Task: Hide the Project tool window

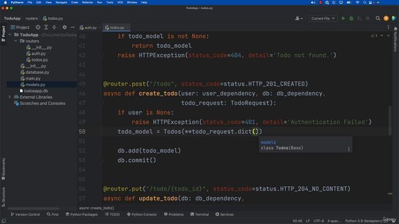Action: pos(72,27)
